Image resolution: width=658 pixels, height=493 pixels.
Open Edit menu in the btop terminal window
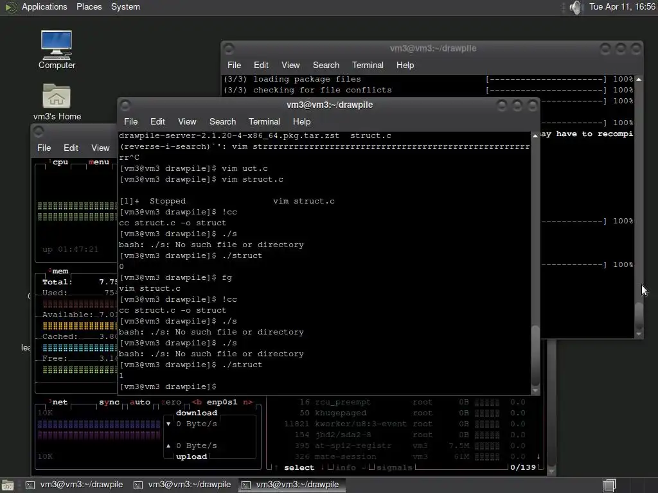click(x=71, y=148)
